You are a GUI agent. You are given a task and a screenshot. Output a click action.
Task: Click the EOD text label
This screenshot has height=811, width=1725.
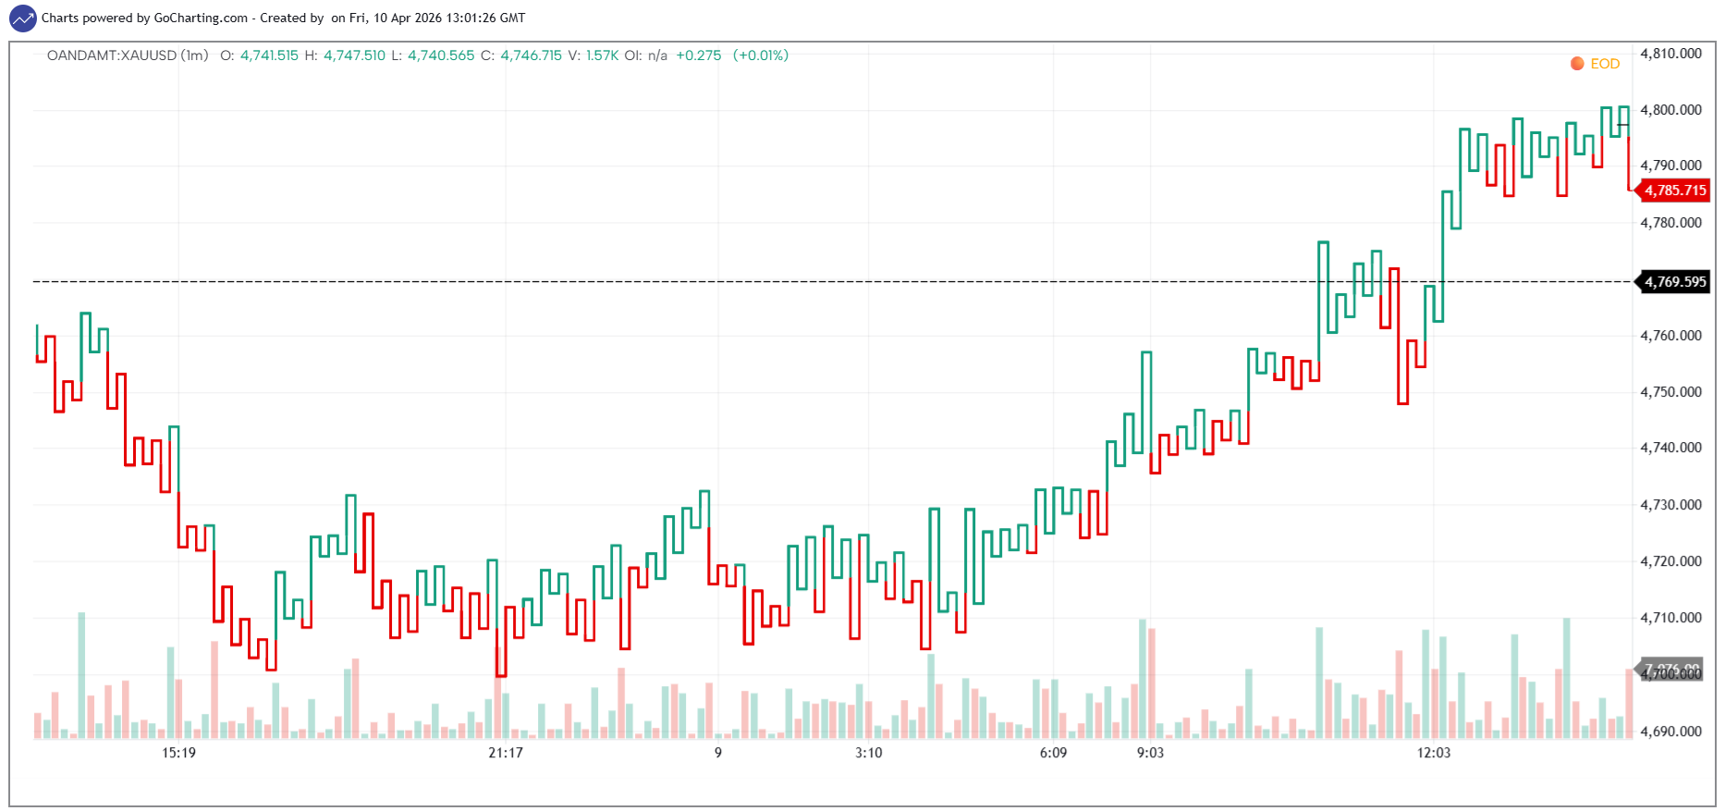pyautogui.click(x=1605, y=64)
